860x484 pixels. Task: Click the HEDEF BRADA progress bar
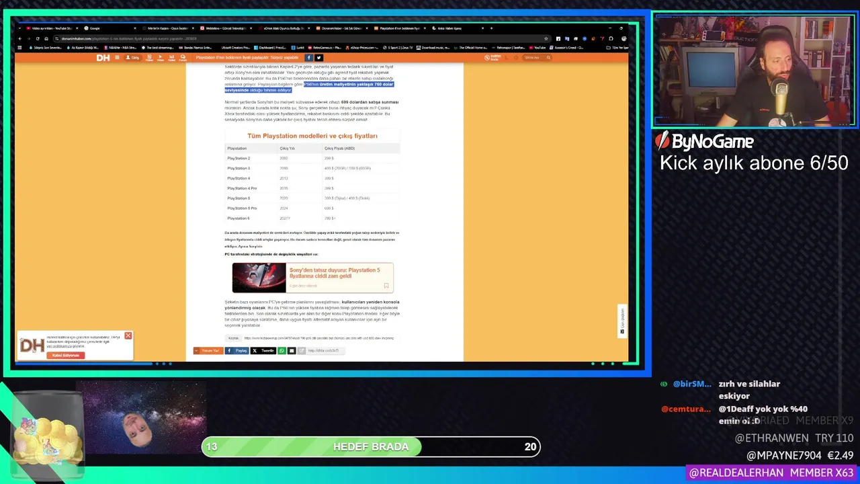pyautogui.click(x=371, y=446)
